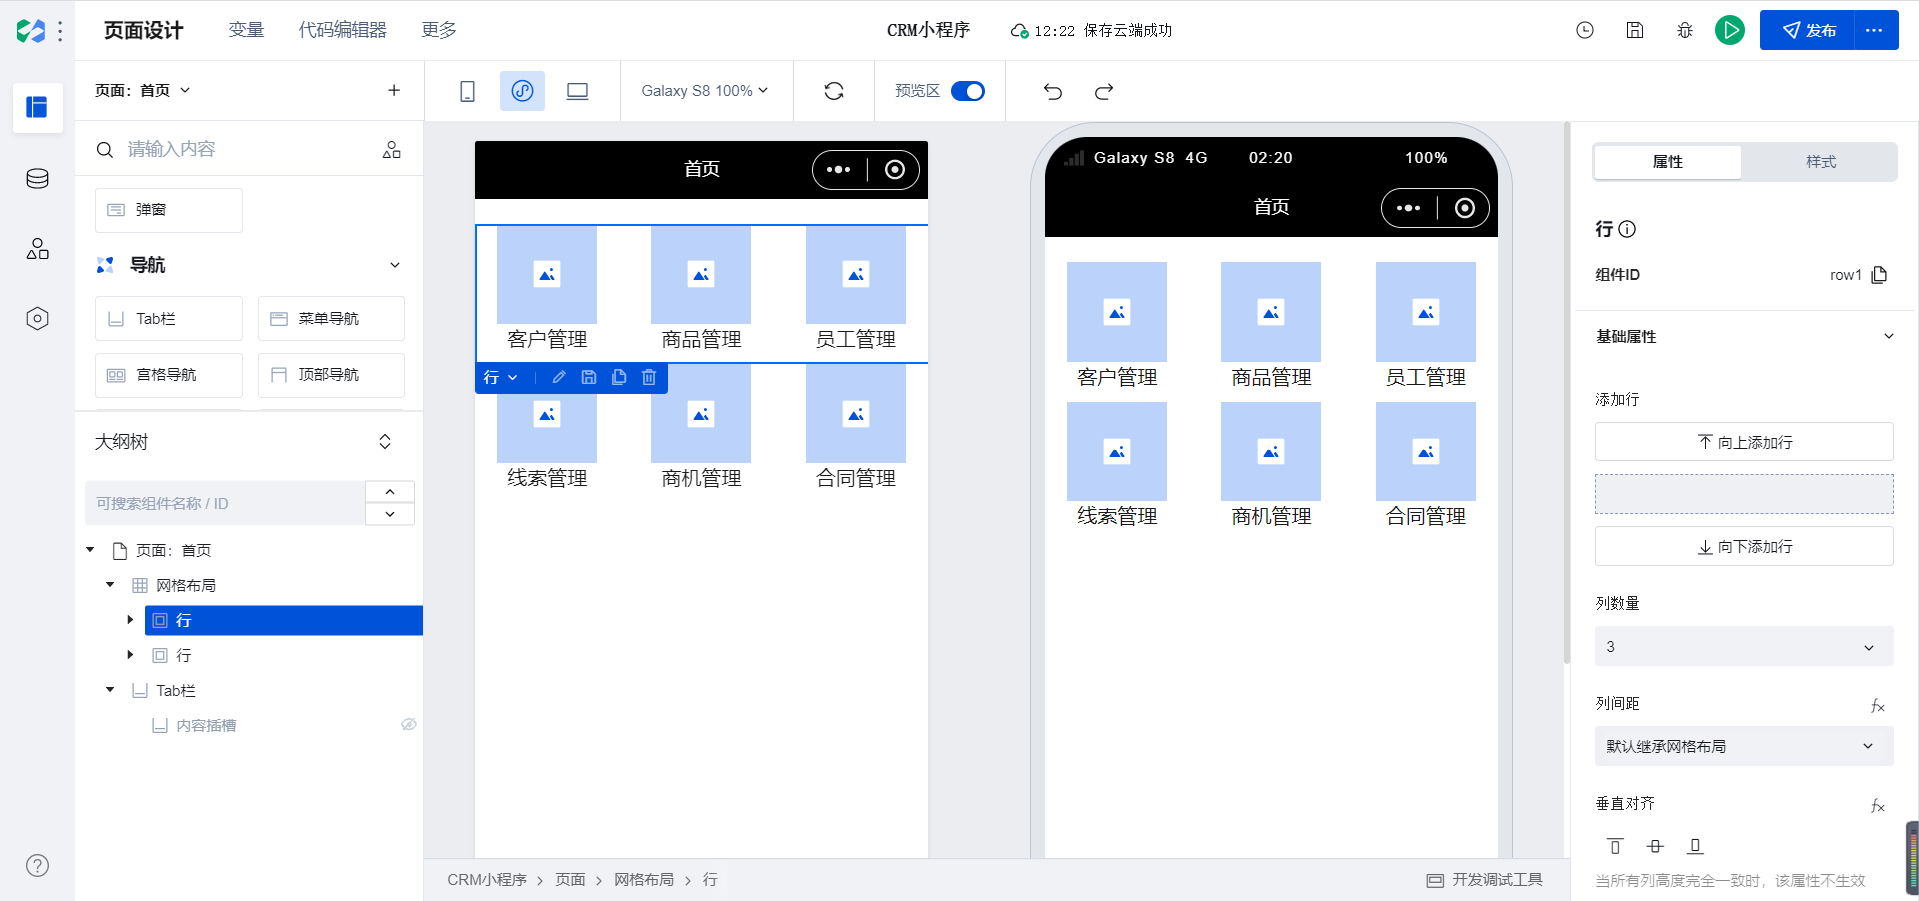Open the debug bug icon
This screenshot has width=1919, height=901.
coord(1685,30)
